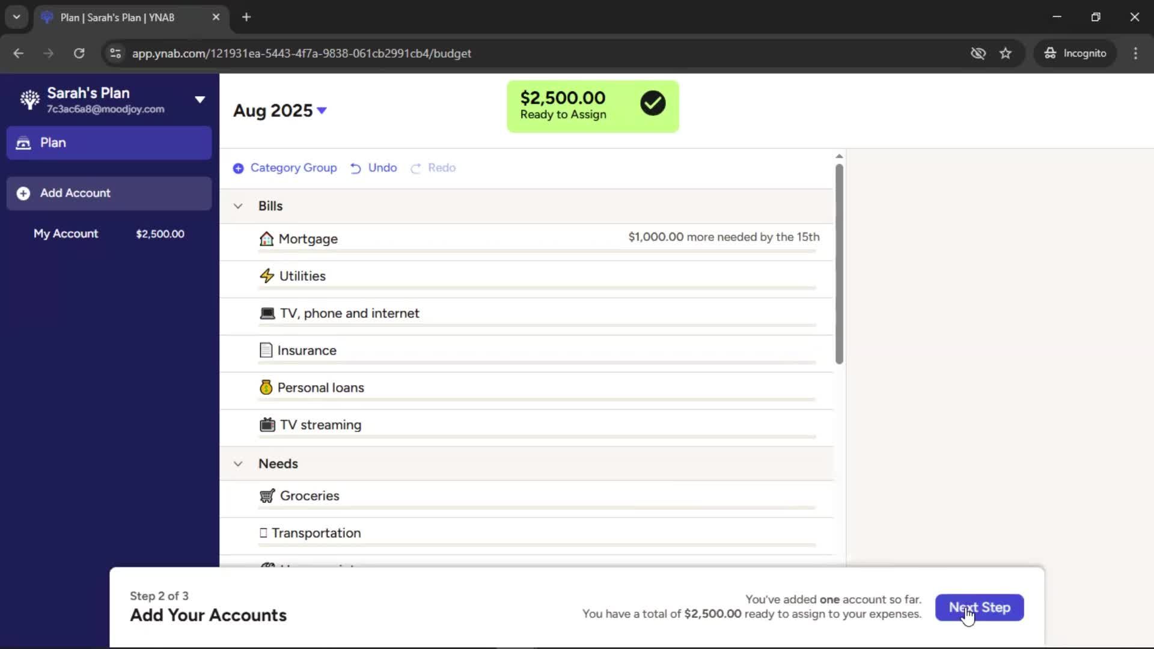Select the Personal loans category name
The width and height of the screenshot is (1154, 649).
[x=320, y=388]
